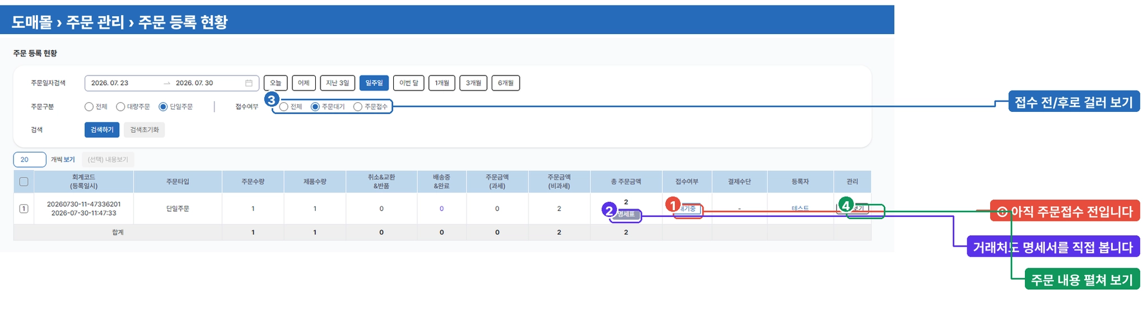Set the range to 3개월
The image size is (1147, 331).
coord(474,83)
